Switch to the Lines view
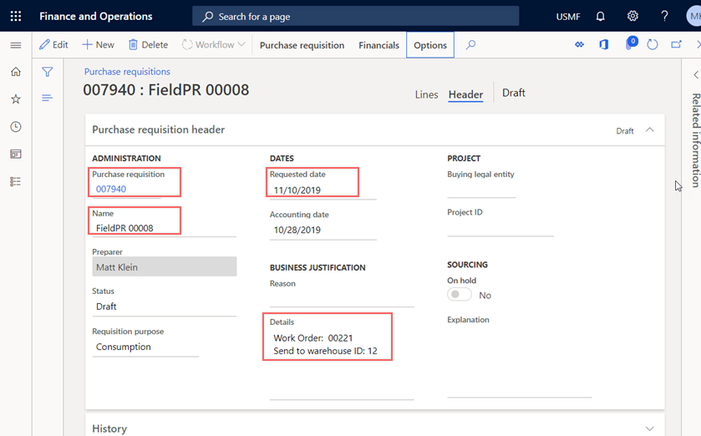Image resolution: width=701 pixels, height=436 pixels. [426, 94]
